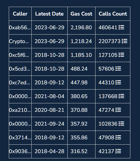Show calls list icon for 42137
This screenshot has width=140, height=161.
(x=118, y=151)
